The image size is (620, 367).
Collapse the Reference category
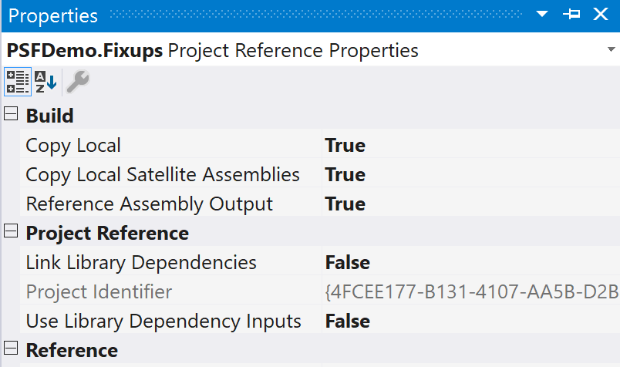click(11, 350)
